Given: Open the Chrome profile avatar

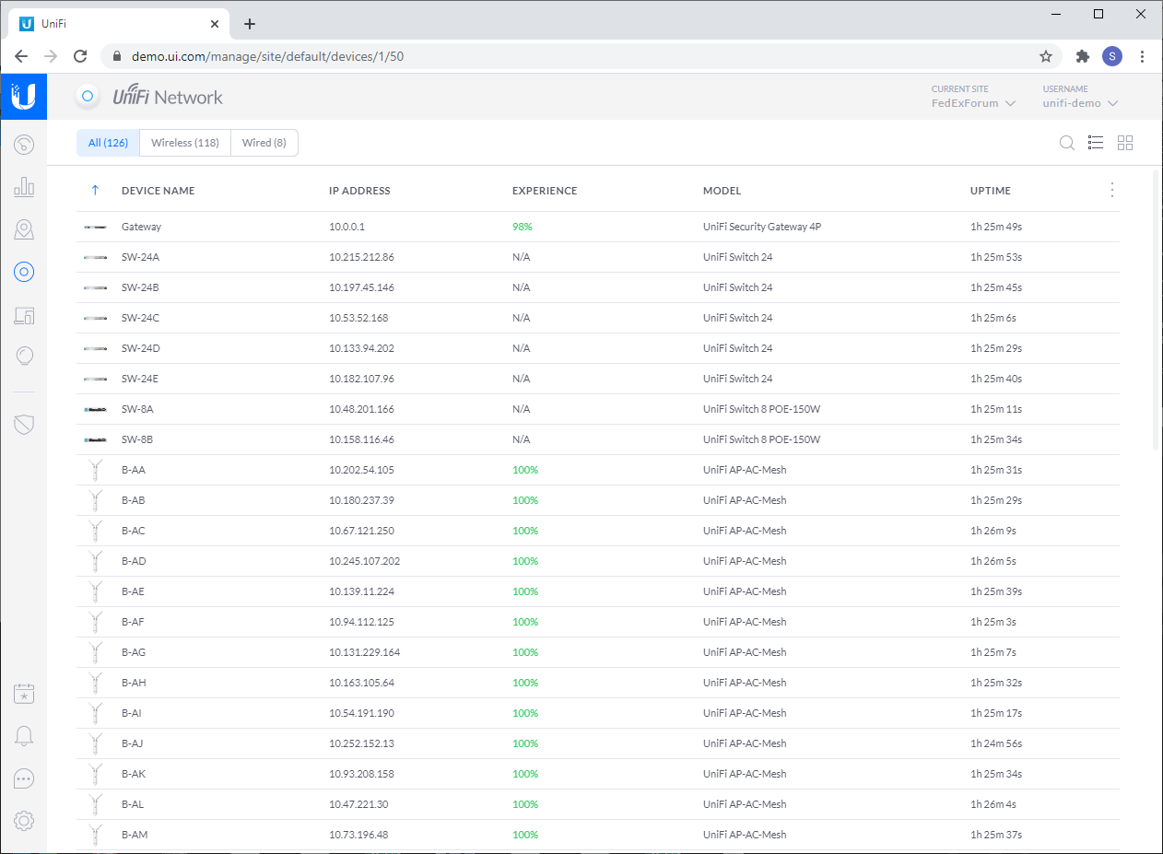Looking at the screenshot, I should [1112, 56].
